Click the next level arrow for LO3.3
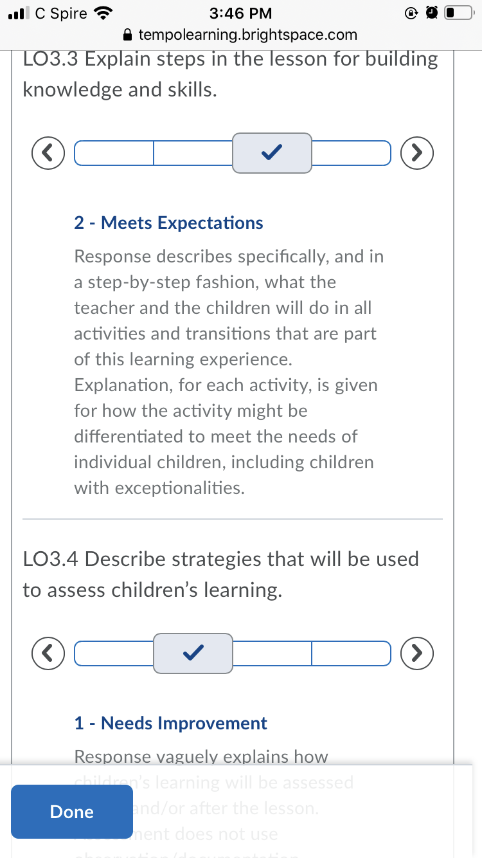482x858 pixels. coord(416,153)
